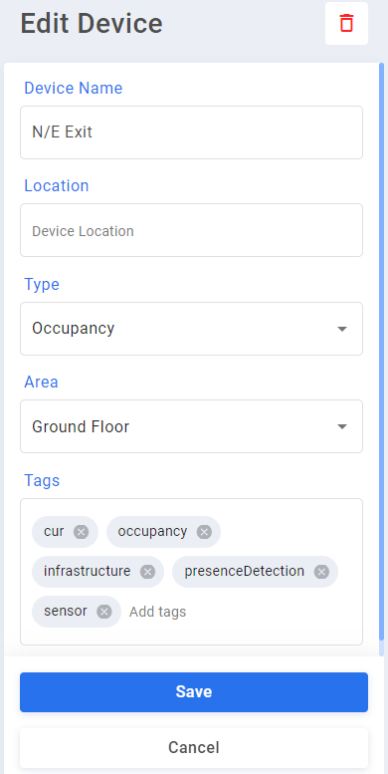Choose the Ground Floor area field
This screenshot has height=774, width=388.
[x=191, y=426]
